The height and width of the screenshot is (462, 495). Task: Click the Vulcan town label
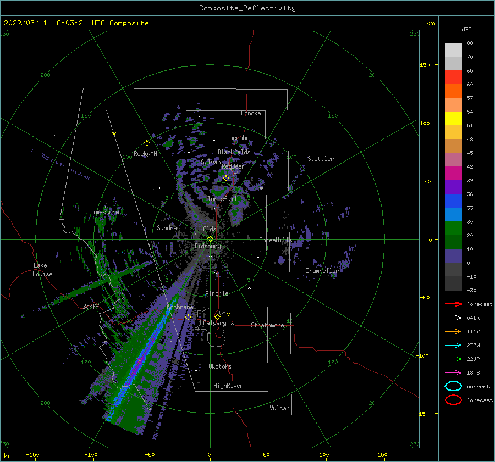tap(279, 408)
